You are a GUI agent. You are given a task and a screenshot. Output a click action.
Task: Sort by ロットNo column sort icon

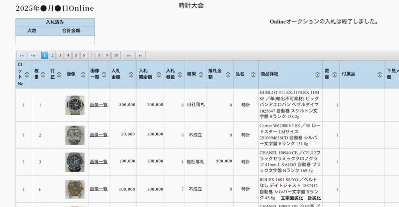tap(27, 74)
